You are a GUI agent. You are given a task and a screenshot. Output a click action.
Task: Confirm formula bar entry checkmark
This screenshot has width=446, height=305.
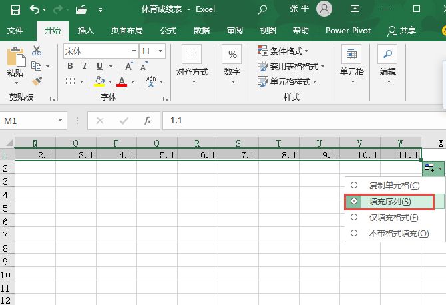pyautogui.click(x=124, y=121)
